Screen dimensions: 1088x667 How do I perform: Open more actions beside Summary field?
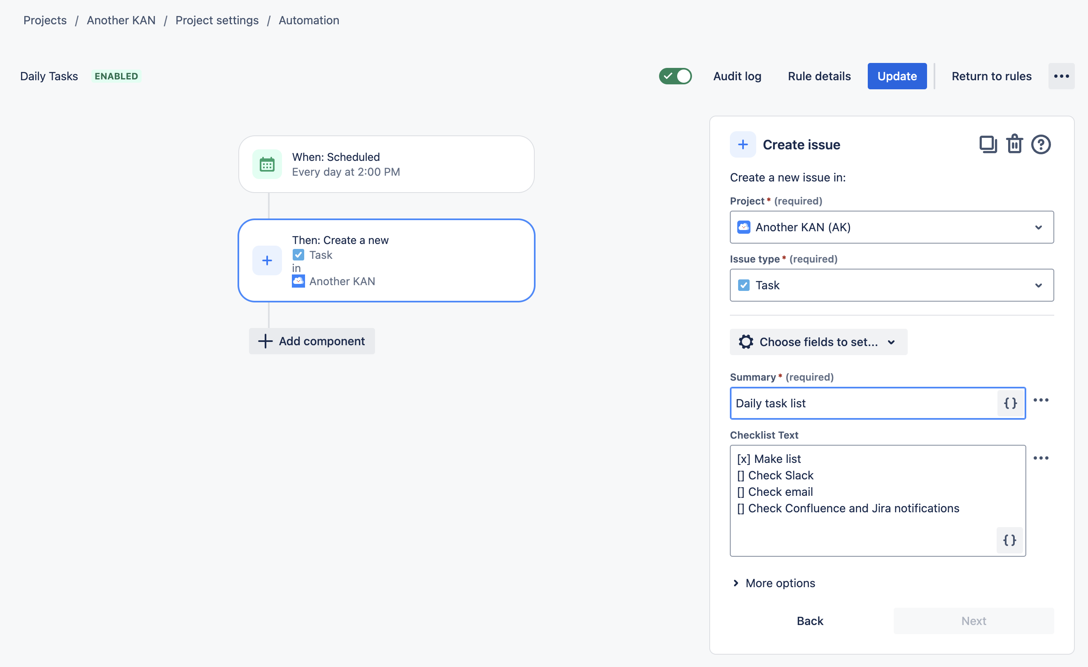pyautogui.click(x=1041, y=400)
